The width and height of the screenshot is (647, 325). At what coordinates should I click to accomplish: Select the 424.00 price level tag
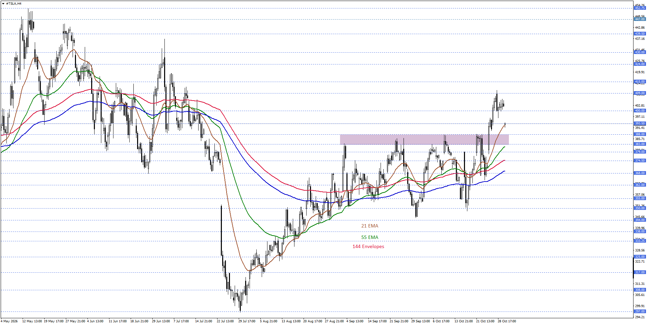point(640,64)
